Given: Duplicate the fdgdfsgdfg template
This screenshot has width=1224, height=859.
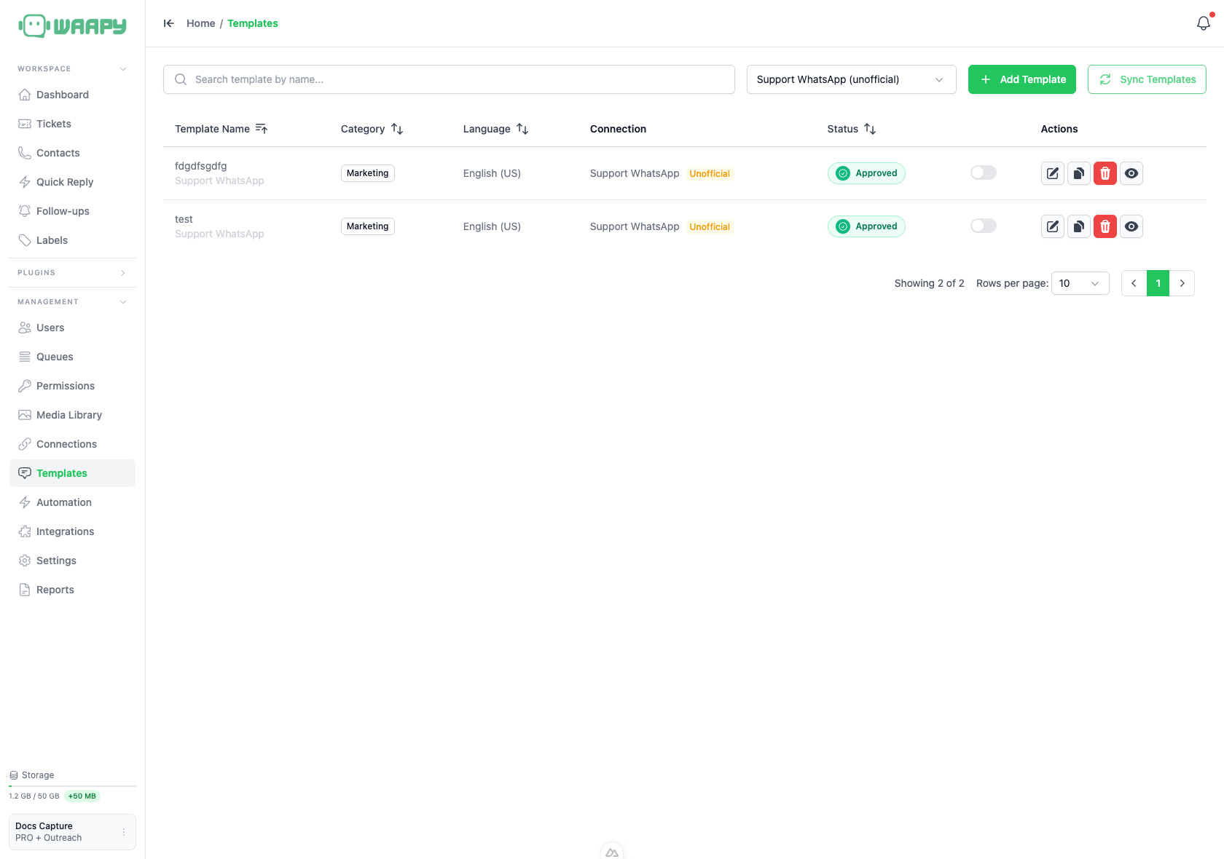Looking at the screenshot, I should pyautogui.click(x=1079, y=173).
